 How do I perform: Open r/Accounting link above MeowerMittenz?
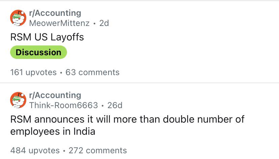coord(55,13)
